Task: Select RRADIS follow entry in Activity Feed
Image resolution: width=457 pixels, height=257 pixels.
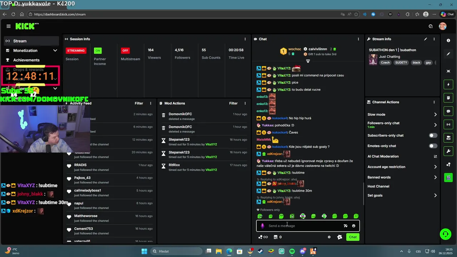Action: (110, 167)
